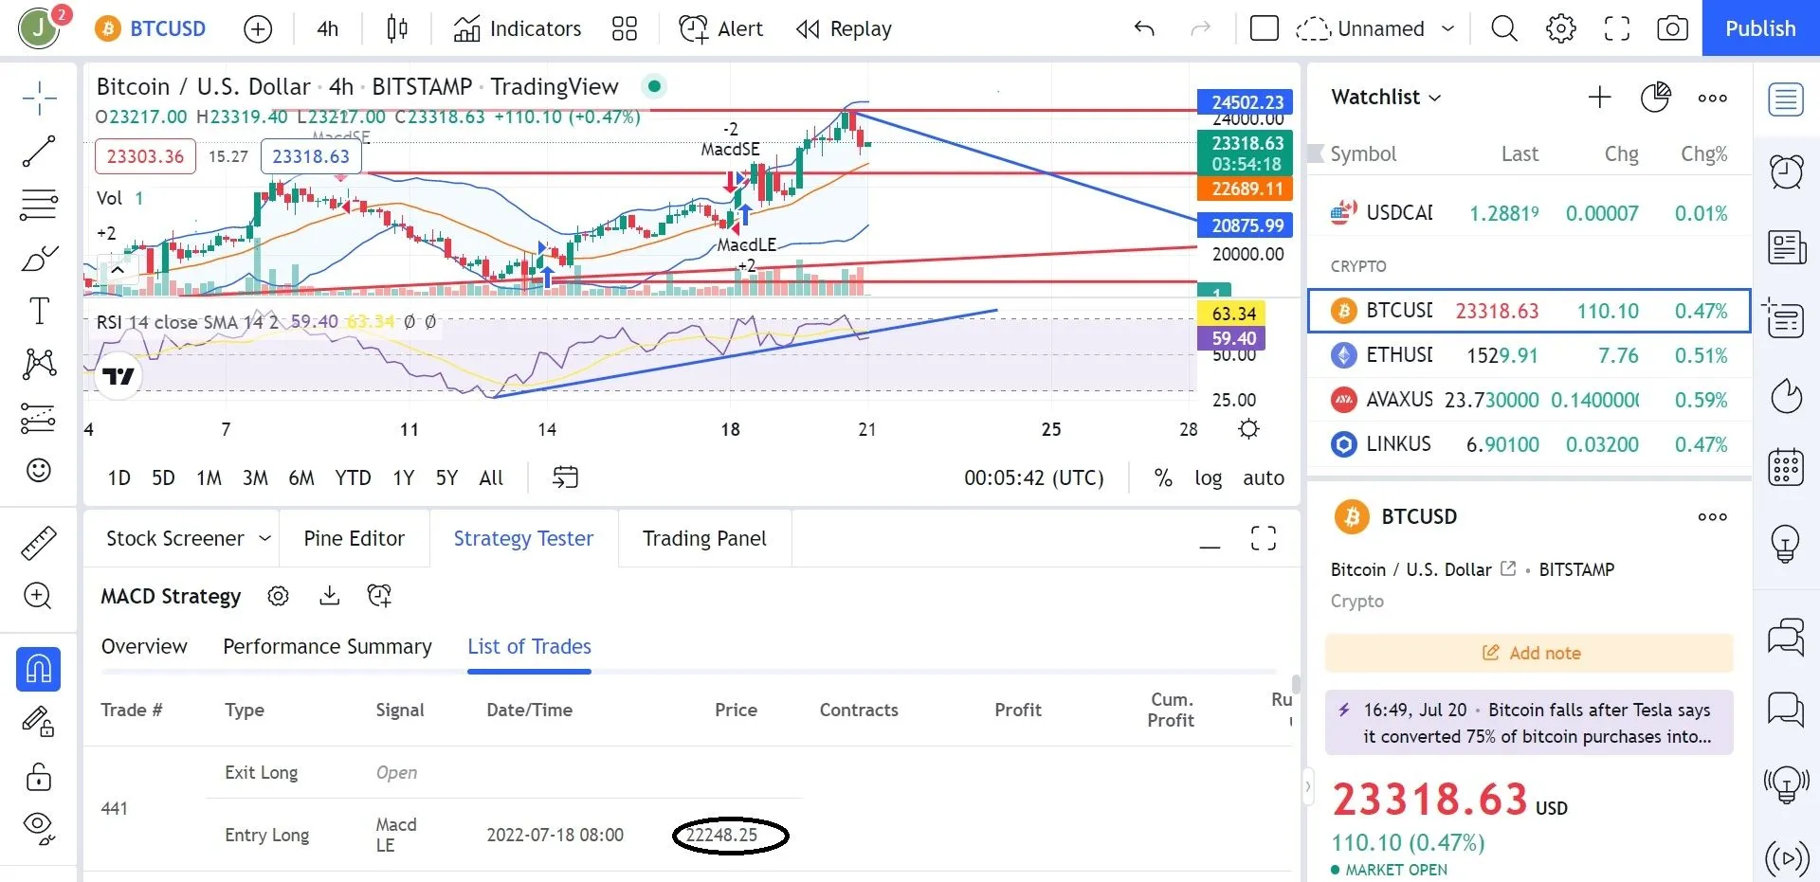Select LINKUSD row in watchlist

(x=1529, y=444)
